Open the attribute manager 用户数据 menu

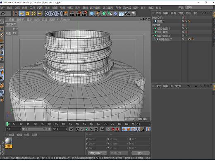pos(176,86)
